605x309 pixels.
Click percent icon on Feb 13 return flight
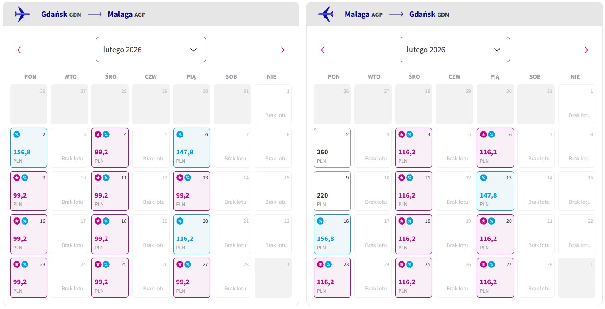pos(483,178)
